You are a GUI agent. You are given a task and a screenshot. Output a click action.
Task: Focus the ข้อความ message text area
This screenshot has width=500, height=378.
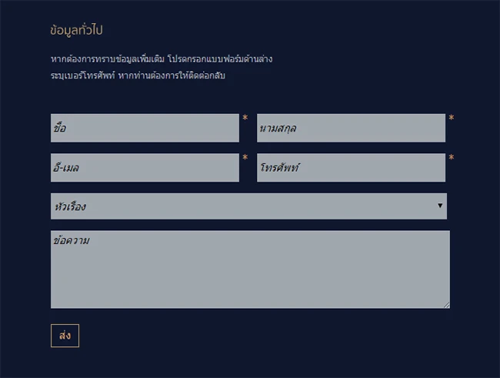(250, 269)
